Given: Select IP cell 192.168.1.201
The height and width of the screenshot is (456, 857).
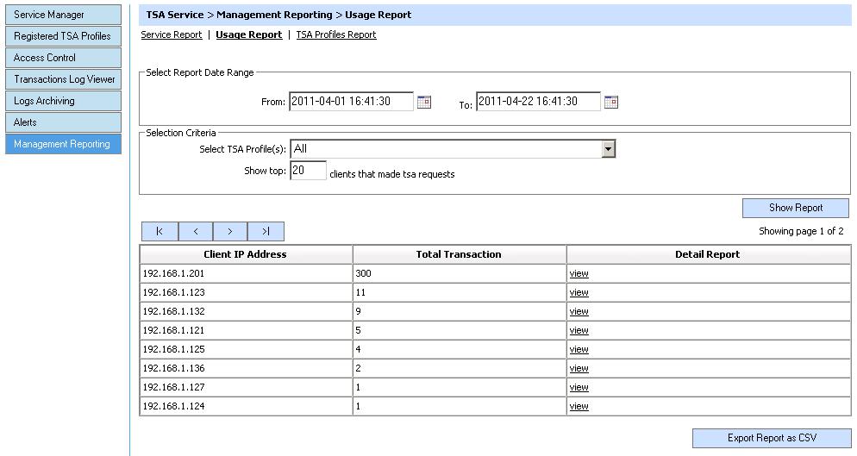Looking at the screenshot, I should 246,273.
